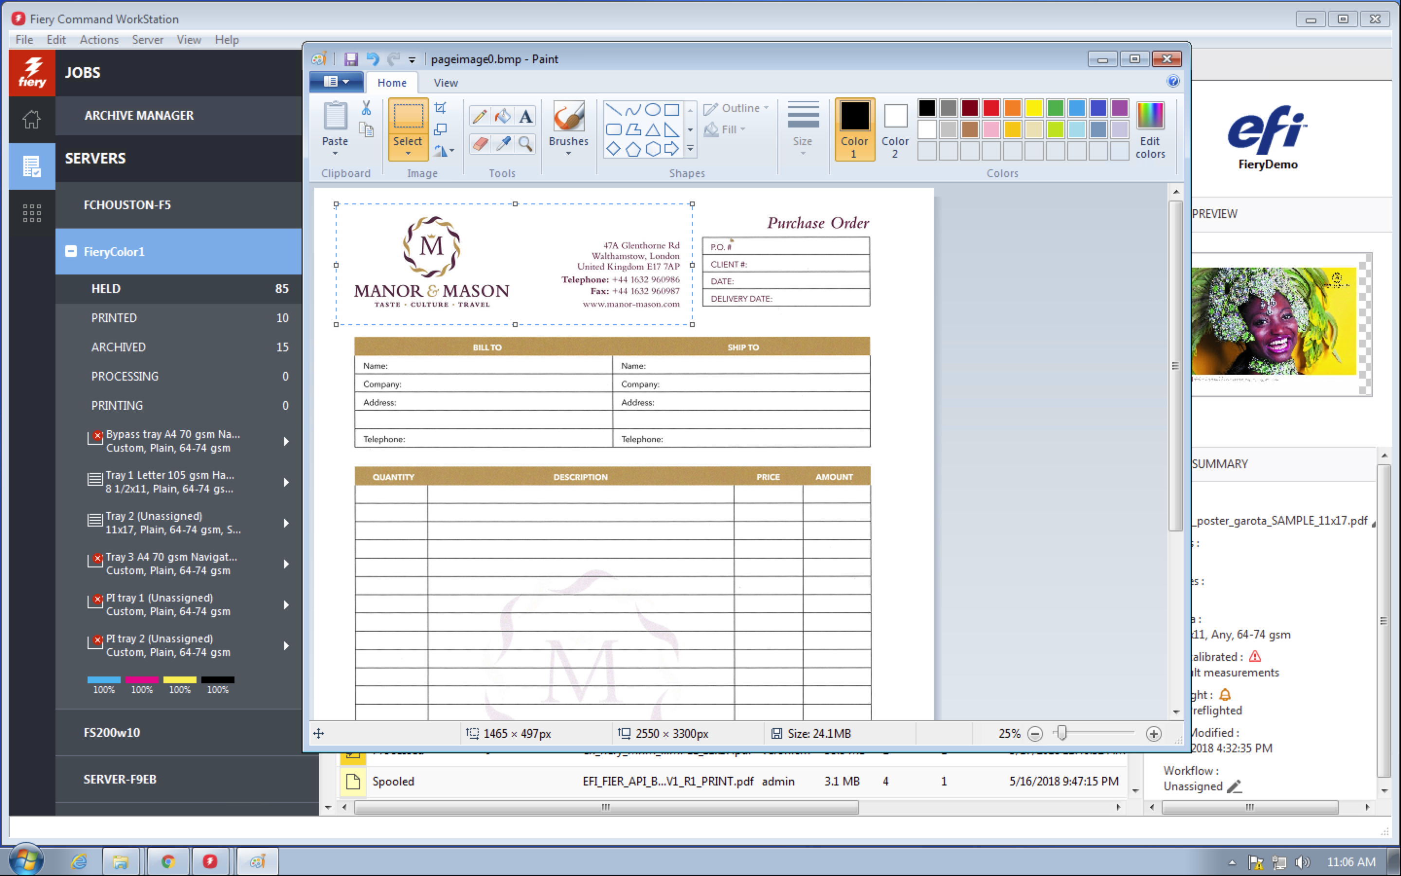
Task: Choose the Text tool
Action: [525, 116]
